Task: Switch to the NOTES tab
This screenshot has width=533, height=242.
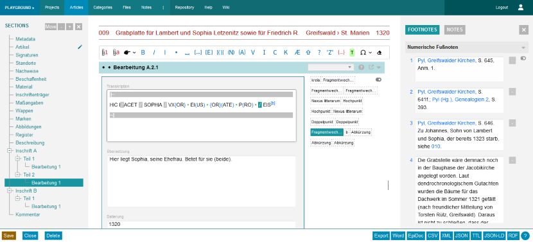Action: pyautogui.click(x=455, y=30)
